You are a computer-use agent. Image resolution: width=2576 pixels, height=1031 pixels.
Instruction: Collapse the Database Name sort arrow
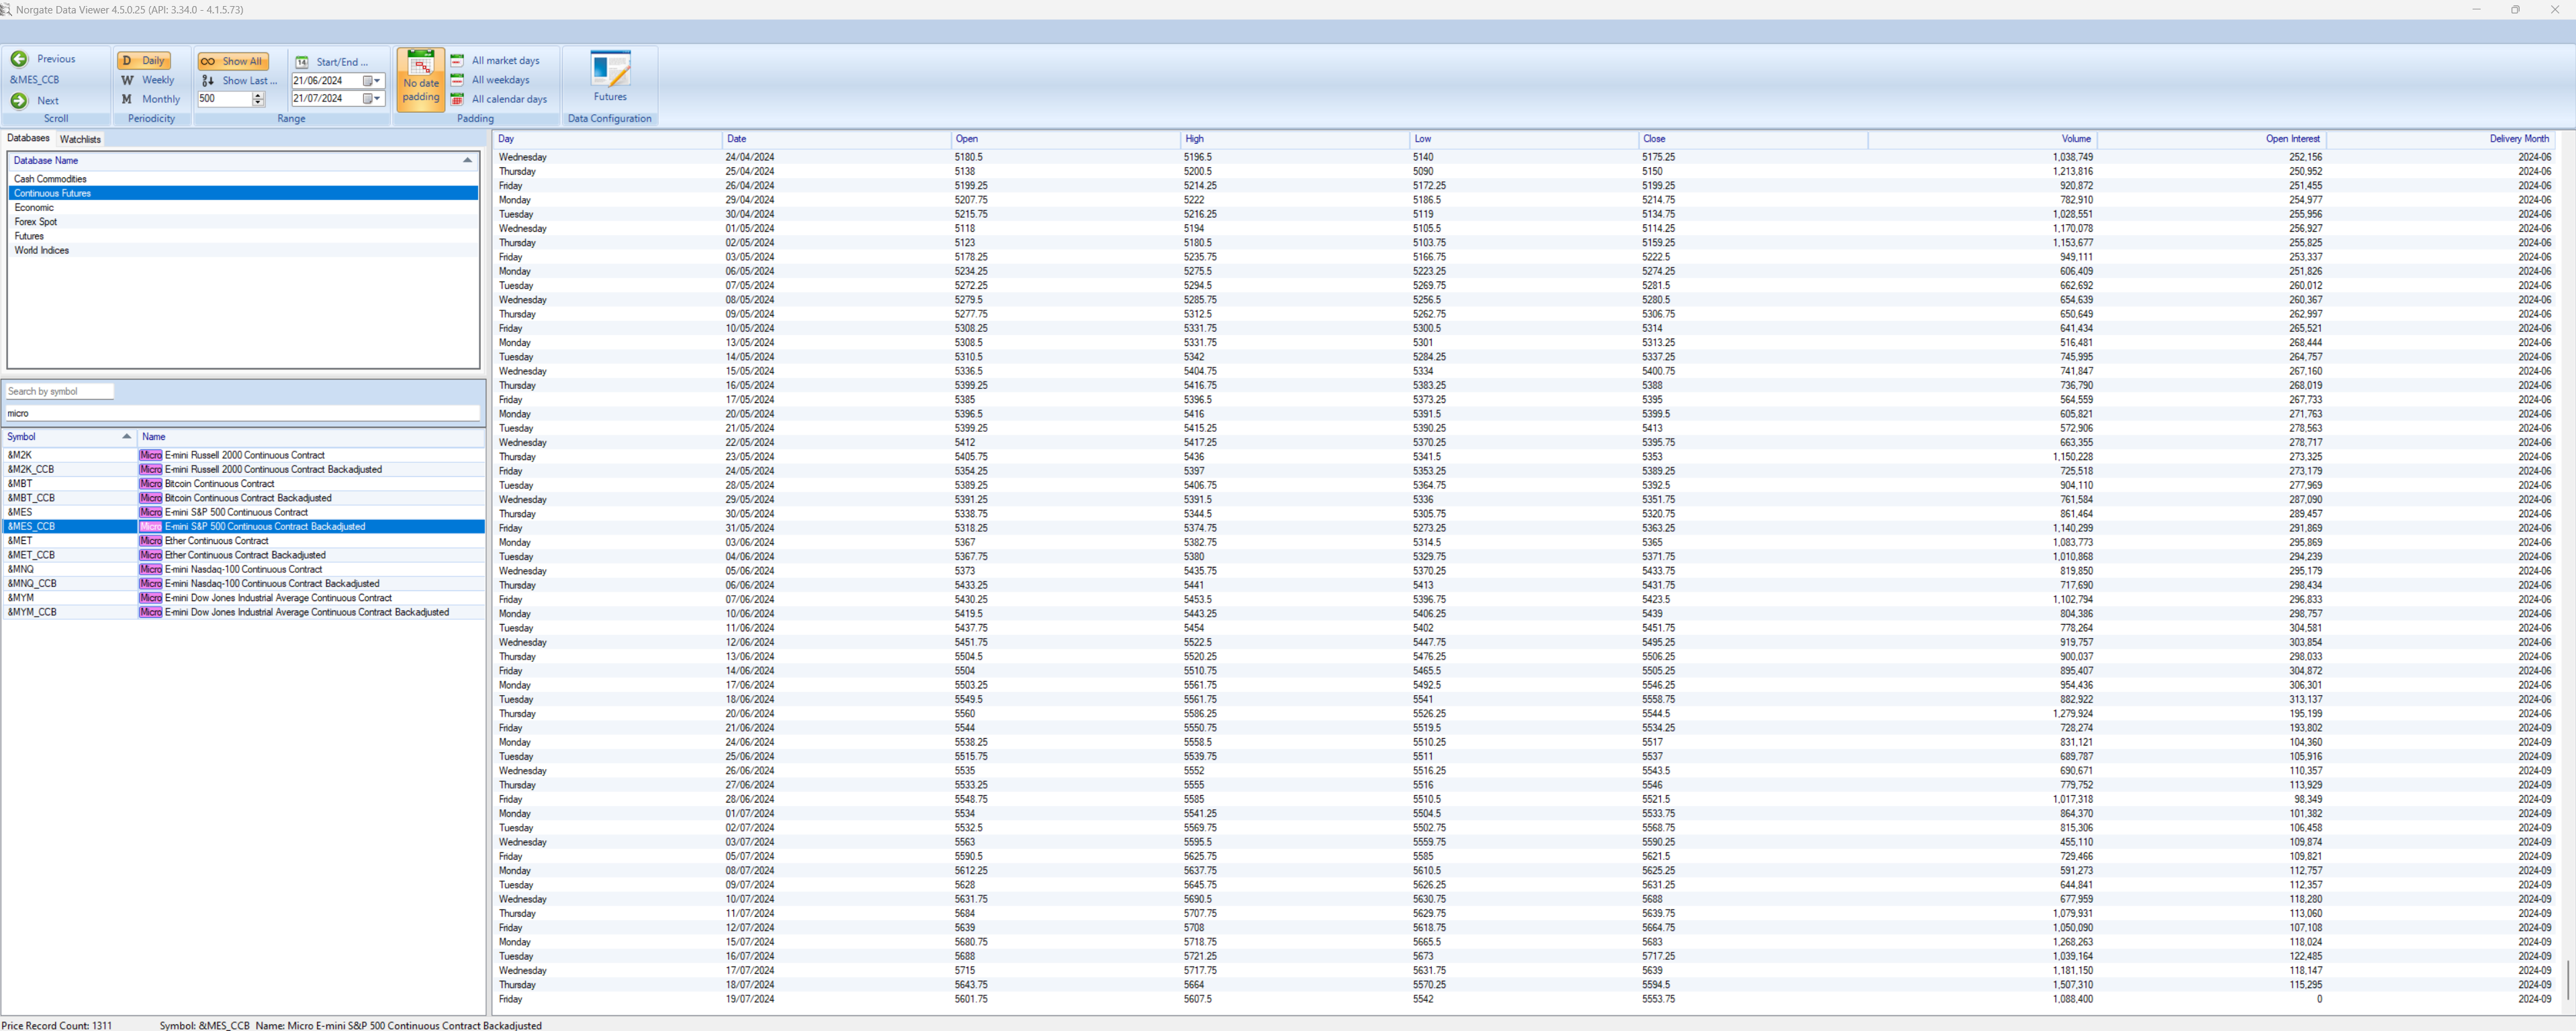click(467, 160)
